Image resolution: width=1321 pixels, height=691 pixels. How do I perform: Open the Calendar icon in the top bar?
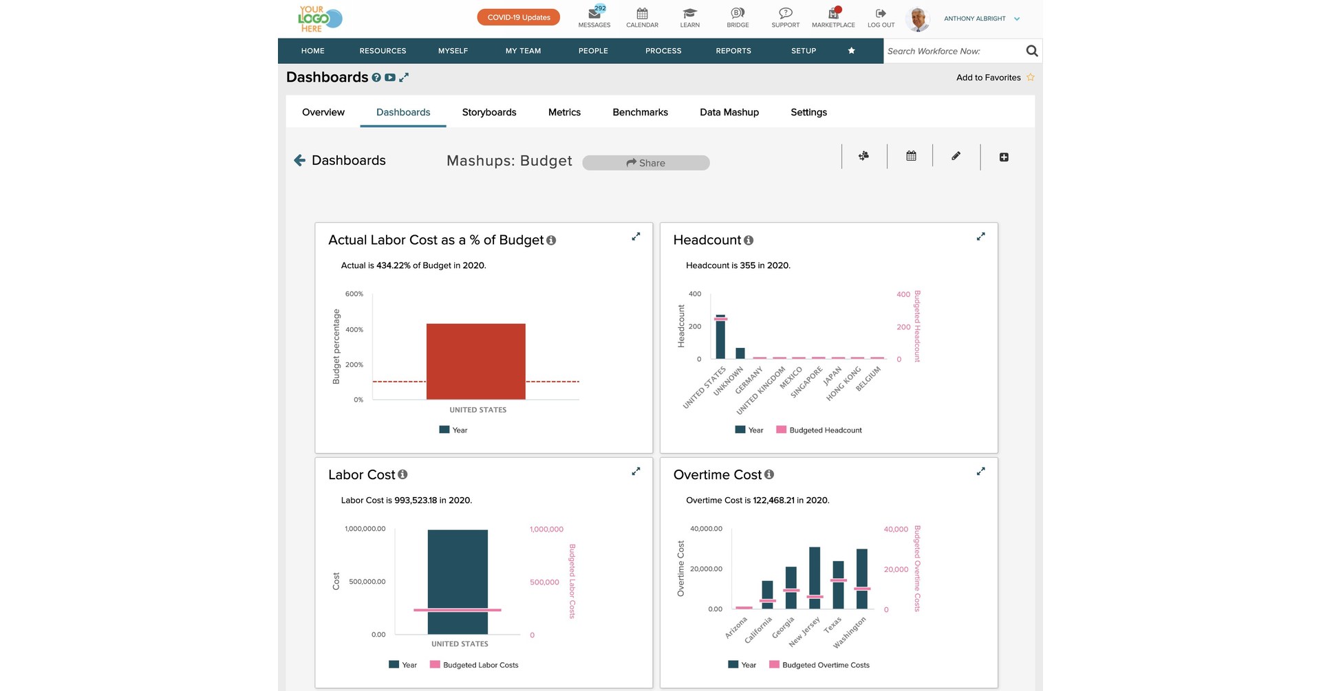point(642,13)
